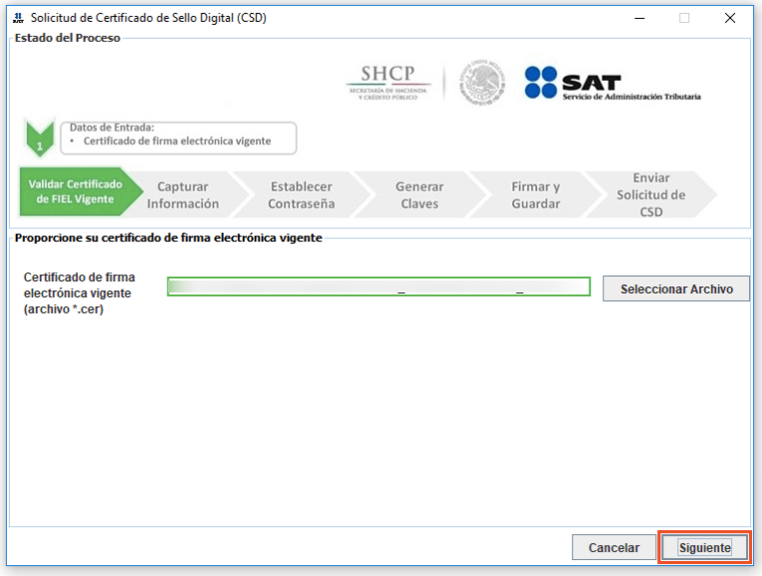
Task: Click the SAT logo
Action: coord(612,83)
